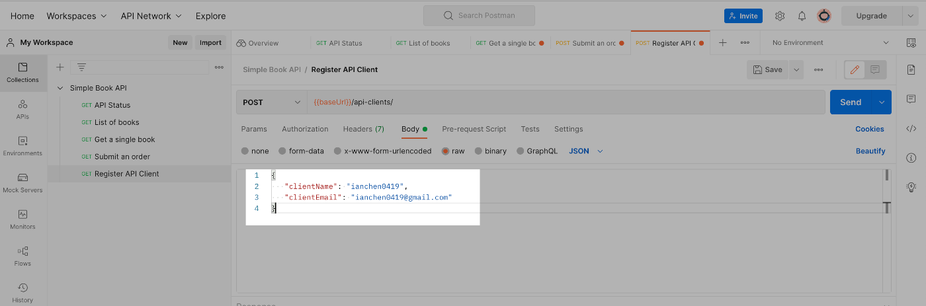Open comments icon in right sidebar
926x306 pixels.
pos(911,99)
